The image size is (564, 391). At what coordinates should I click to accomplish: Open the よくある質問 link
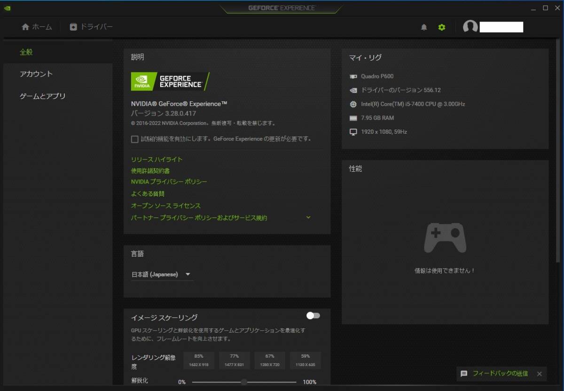(148, 194)
